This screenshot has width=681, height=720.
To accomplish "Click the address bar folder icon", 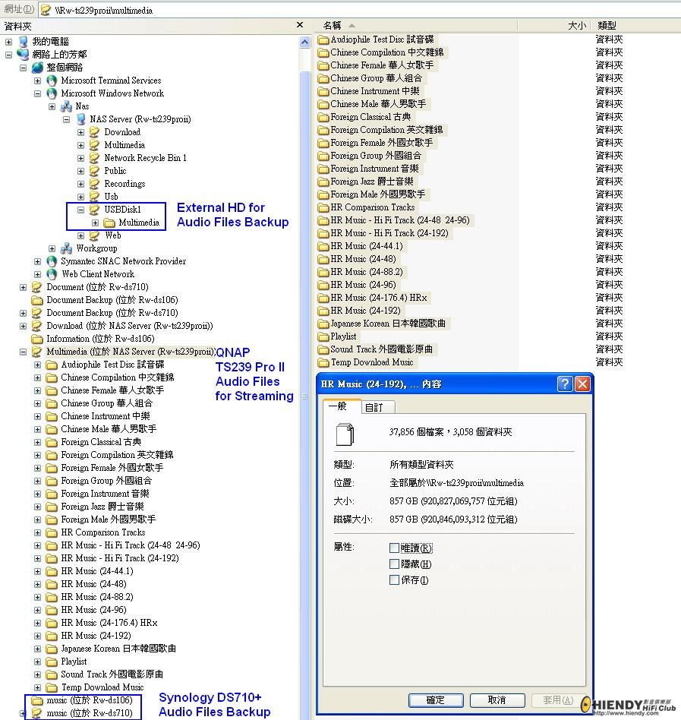I will pos(46,10).
